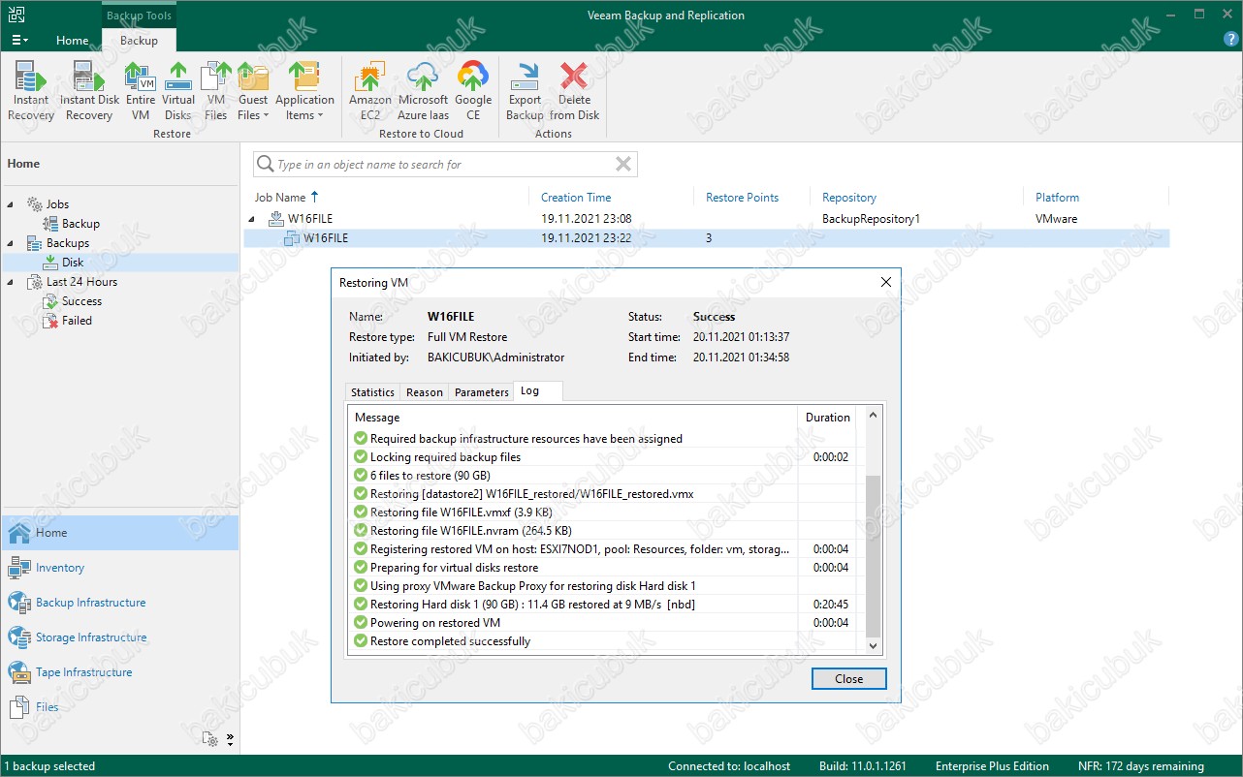1243x777 pixels.
Task: Open the Guest Files dropdown
Action: (x=253, y=91)
